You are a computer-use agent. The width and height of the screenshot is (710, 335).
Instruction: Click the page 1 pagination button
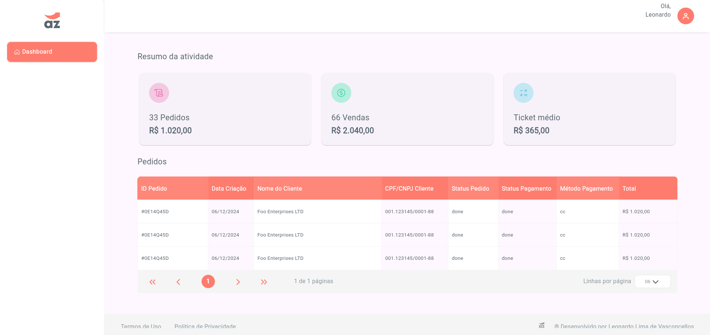[x=208, y=281]
